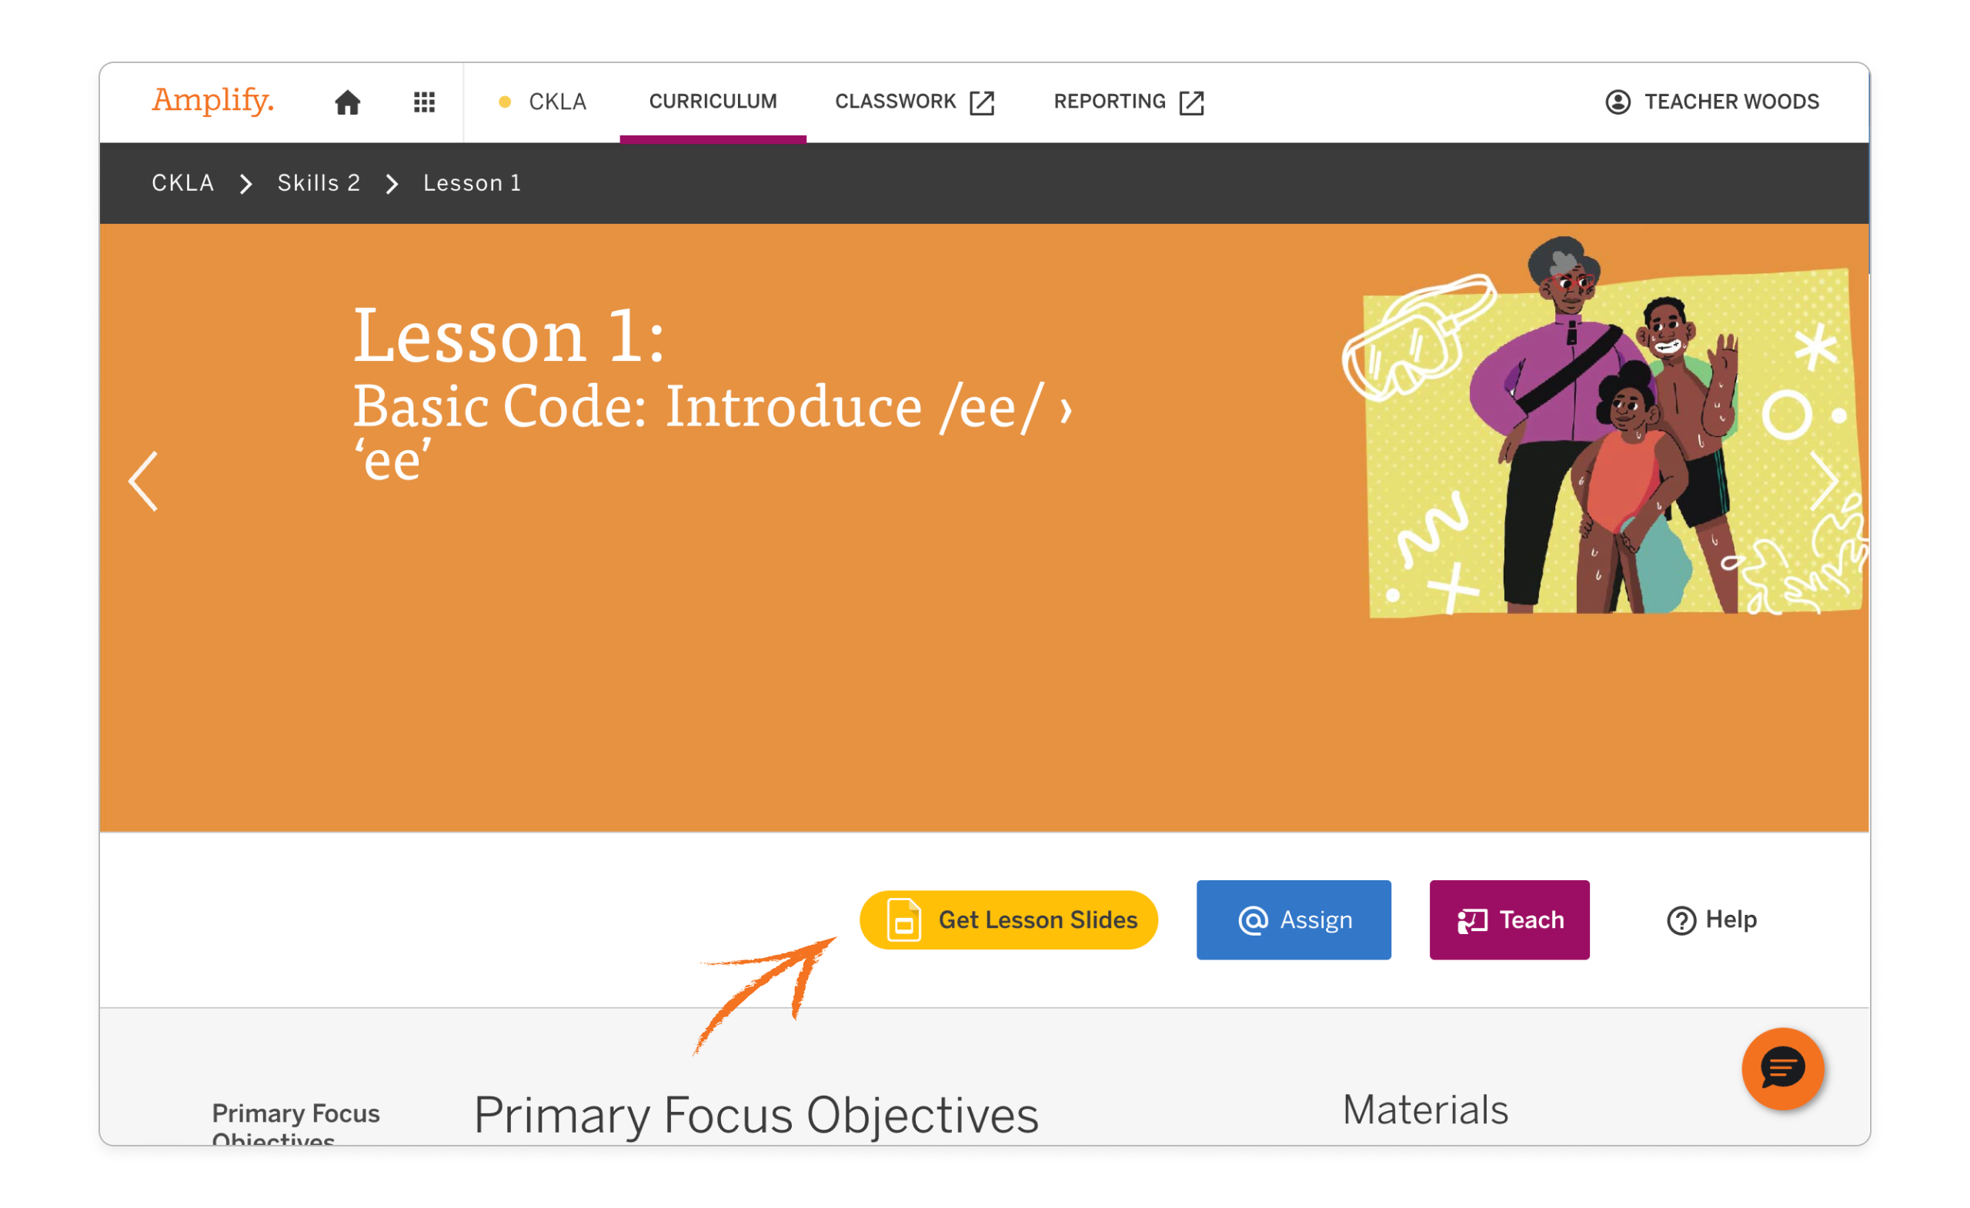Click the purple Teach button
The width and height of the screenshot is (1970, 1208).
pos(1509,920)
